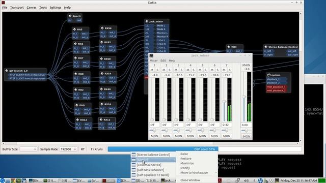This screenshot has width=326, height=183.
Task: Click the RX12 node diamond icon
Action: click(x=101, y=119)
